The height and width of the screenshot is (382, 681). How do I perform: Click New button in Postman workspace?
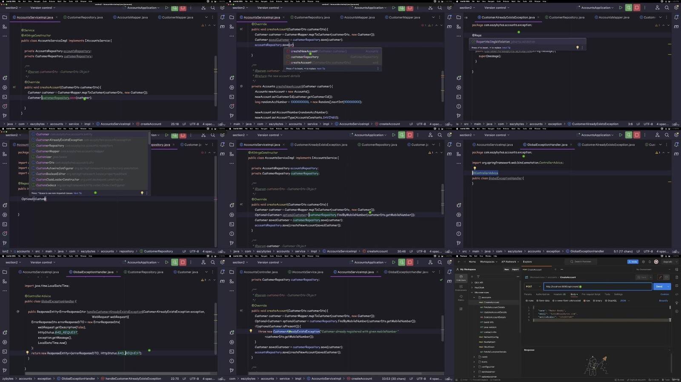pos(506,269)
